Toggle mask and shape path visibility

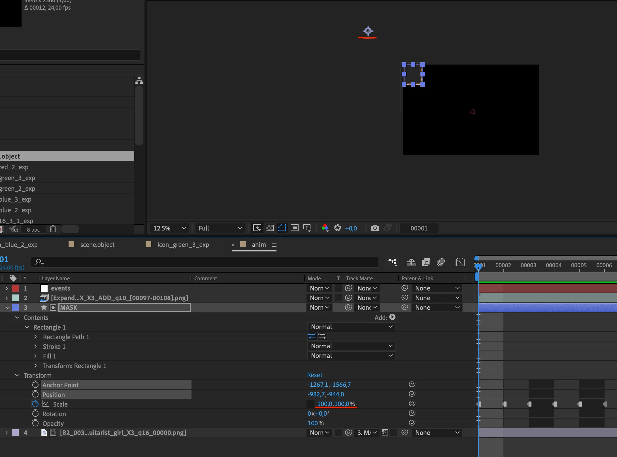pos(282,228)
